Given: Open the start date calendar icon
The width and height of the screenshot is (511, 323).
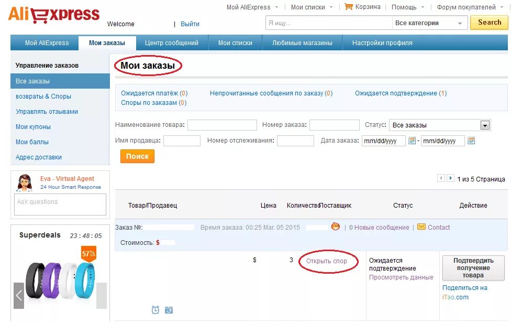Looking at the screenshot, I should [412, 141].
